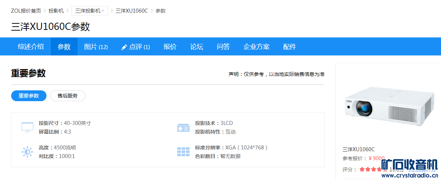Go to 论坛 tab
Screen dimensions: 441x180
point(197,46)
